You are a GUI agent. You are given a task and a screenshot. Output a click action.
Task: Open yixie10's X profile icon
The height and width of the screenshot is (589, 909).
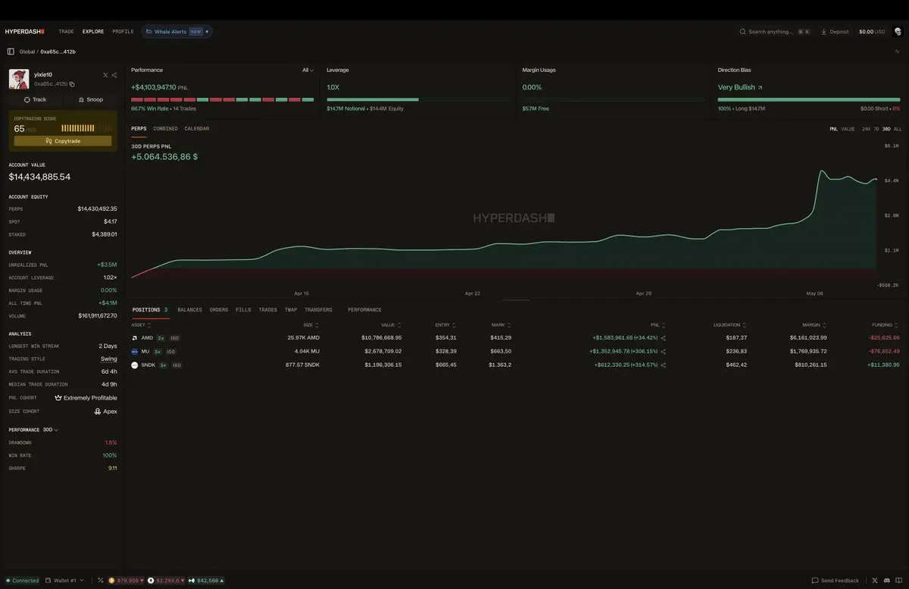(105, 75)
